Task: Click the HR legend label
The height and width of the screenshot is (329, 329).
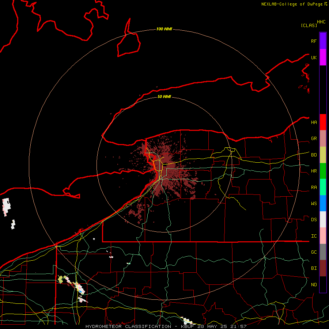Action: point(314,171)
